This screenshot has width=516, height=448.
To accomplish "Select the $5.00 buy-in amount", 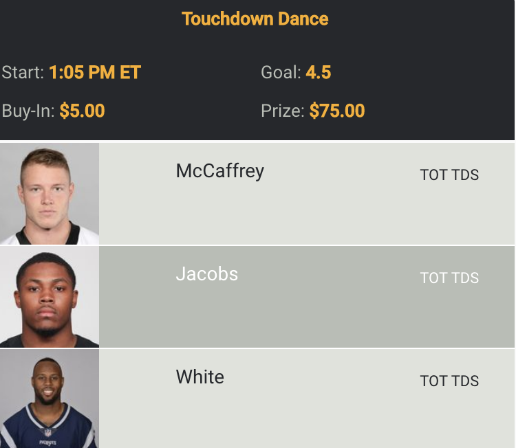I will click(x=82, y=111).
